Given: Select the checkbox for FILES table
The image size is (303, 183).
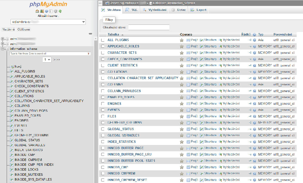Looking at the screenshot, I should [103, 116].
